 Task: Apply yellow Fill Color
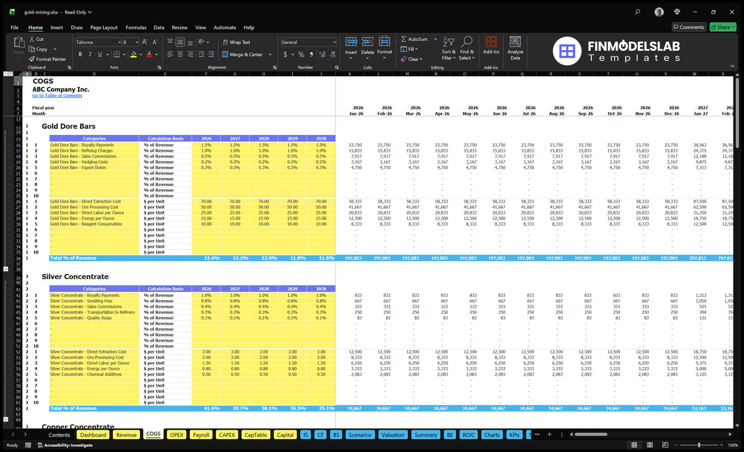click(133, 55)
